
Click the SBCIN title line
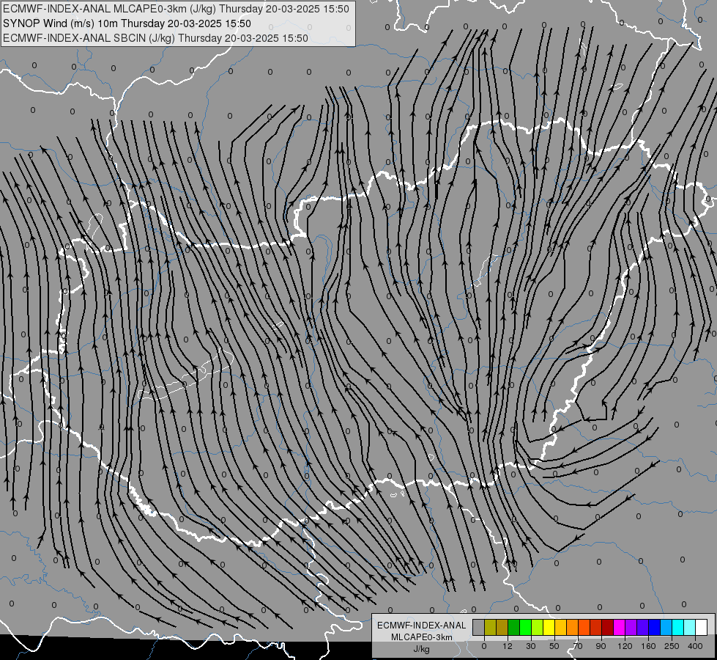click(x=155, y=38)
